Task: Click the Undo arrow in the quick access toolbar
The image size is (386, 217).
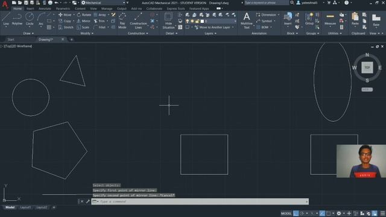Action: pos(56,2)
